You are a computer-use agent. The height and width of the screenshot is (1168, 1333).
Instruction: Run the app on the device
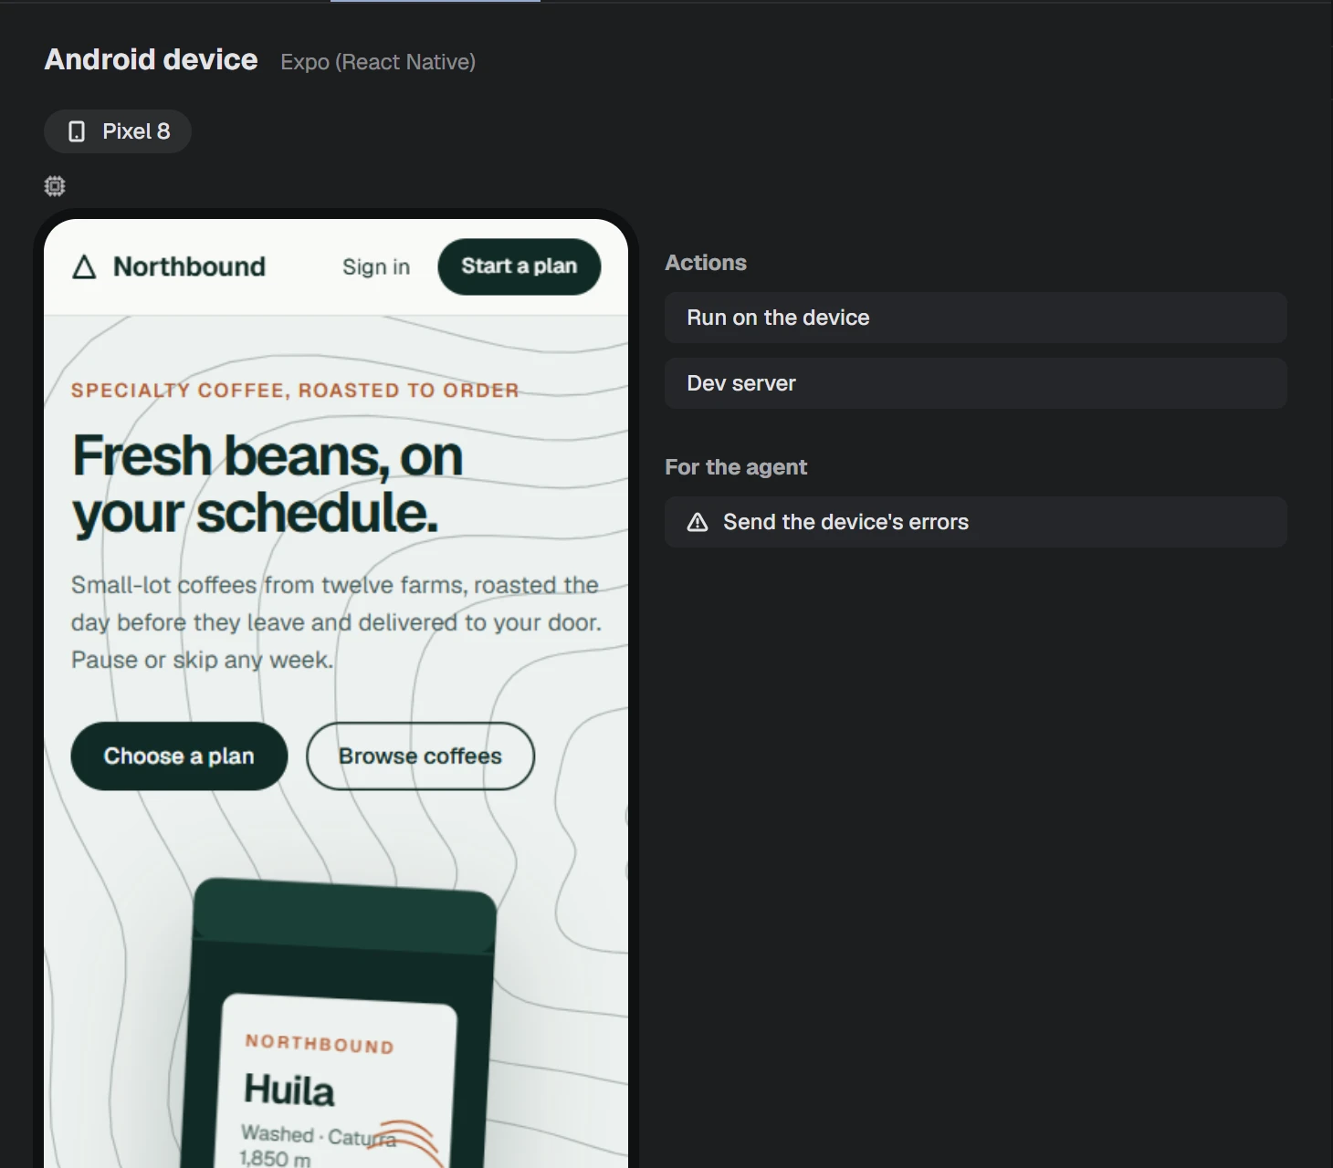click(x=976, y=318)
